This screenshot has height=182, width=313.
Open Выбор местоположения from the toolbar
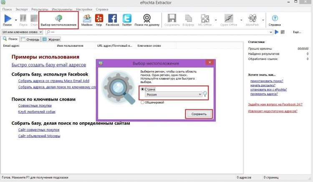tap(58, 20)
